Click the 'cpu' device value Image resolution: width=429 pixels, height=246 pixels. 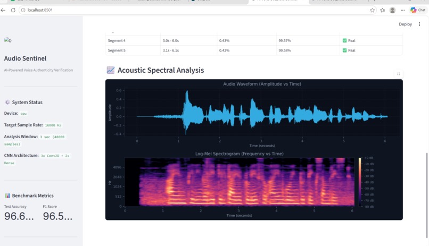tap(23, 114)
